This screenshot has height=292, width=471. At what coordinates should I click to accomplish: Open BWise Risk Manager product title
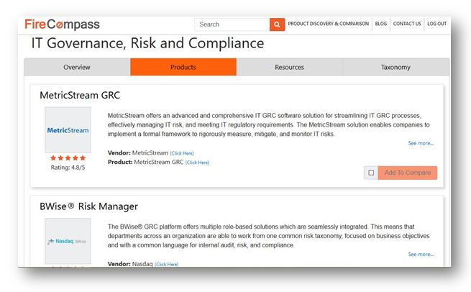(88, 206)
